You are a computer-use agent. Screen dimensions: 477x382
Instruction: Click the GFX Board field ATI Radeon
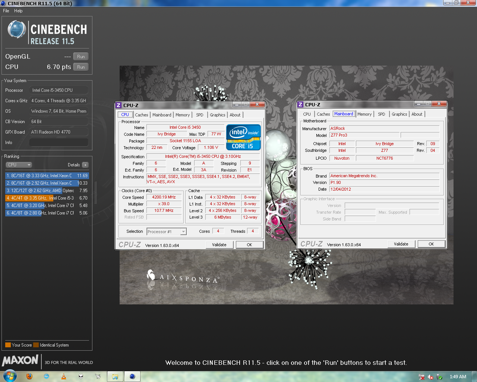pyautogui.click(x=59, y=132)
